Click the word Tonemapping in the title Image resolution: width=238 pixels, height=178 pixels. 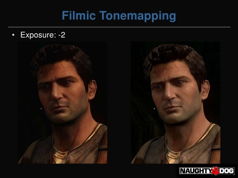[x=138, y=16]
